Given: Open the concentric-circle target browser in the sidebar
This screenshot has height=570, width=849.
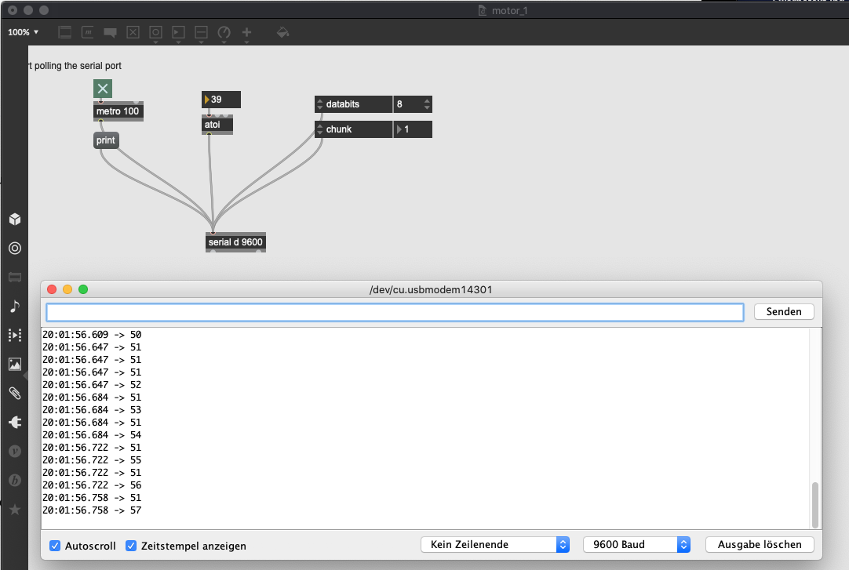Looking at the screenshot, I should click(x=15, y=249).
